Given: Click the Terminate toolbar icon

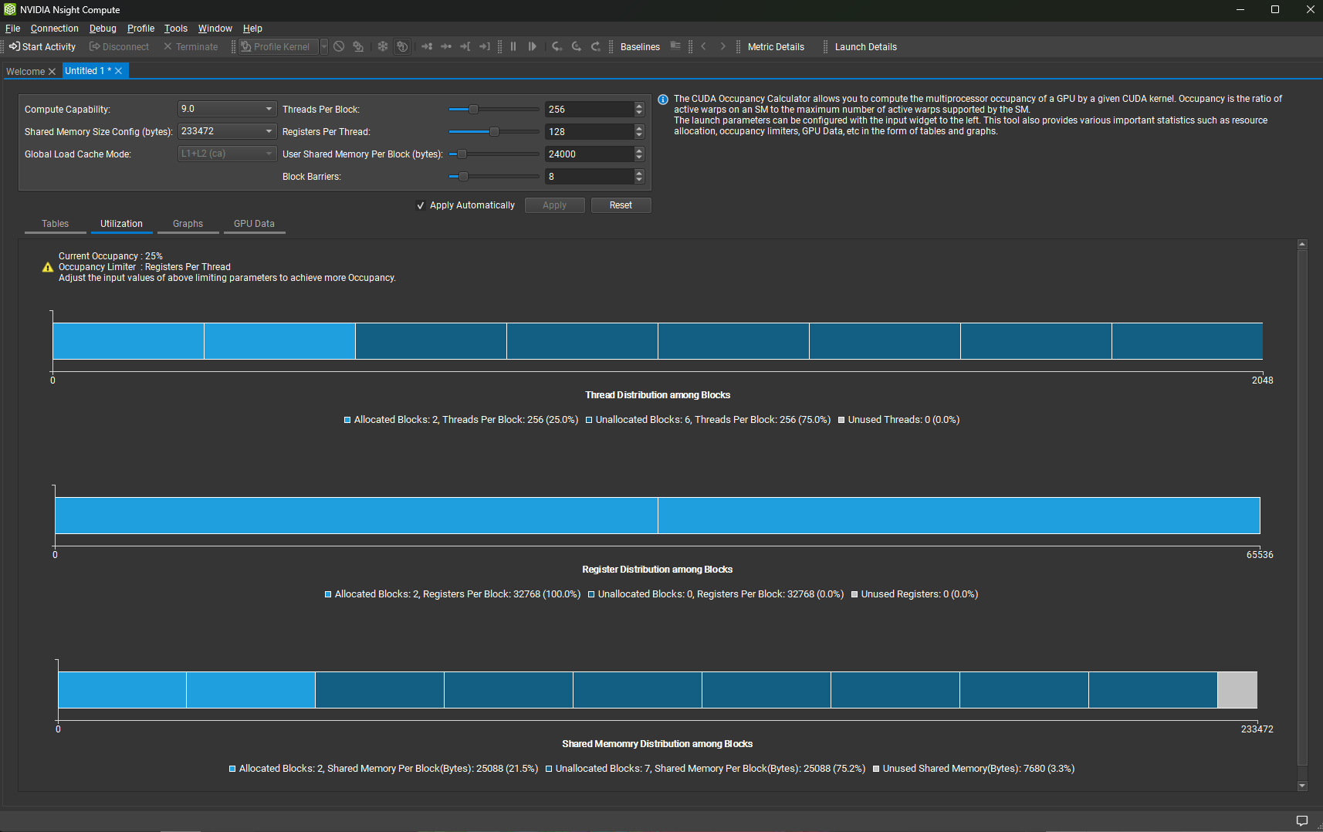Looking at the screenshot, I should coord(167,46).
